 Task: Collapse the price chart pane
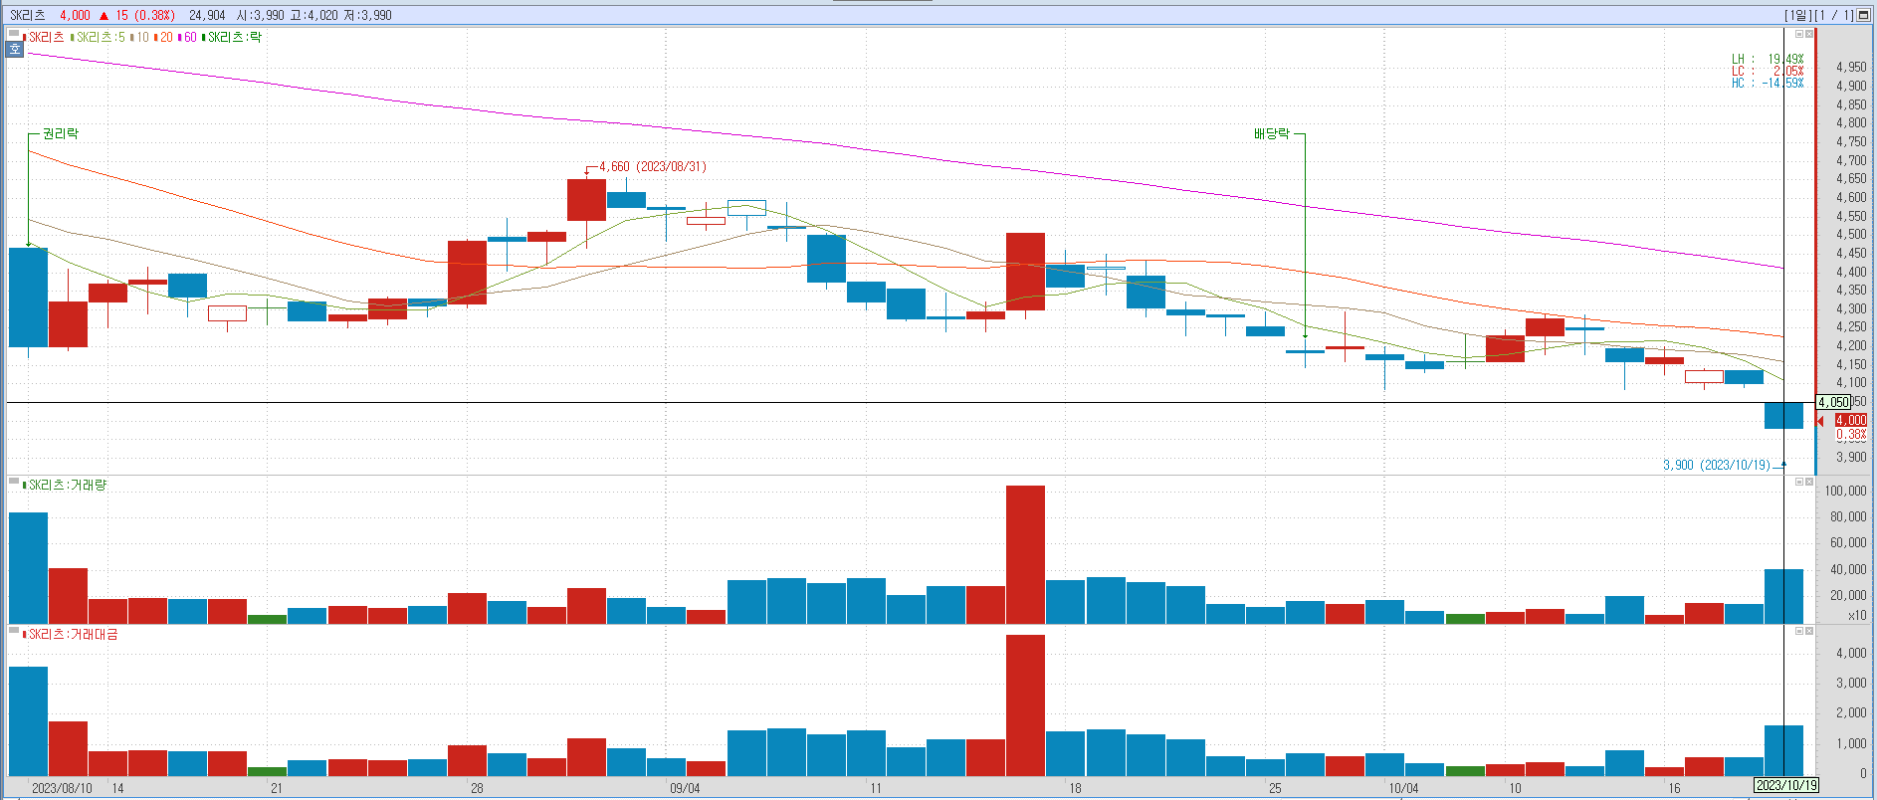click(x=1799, y=35)
